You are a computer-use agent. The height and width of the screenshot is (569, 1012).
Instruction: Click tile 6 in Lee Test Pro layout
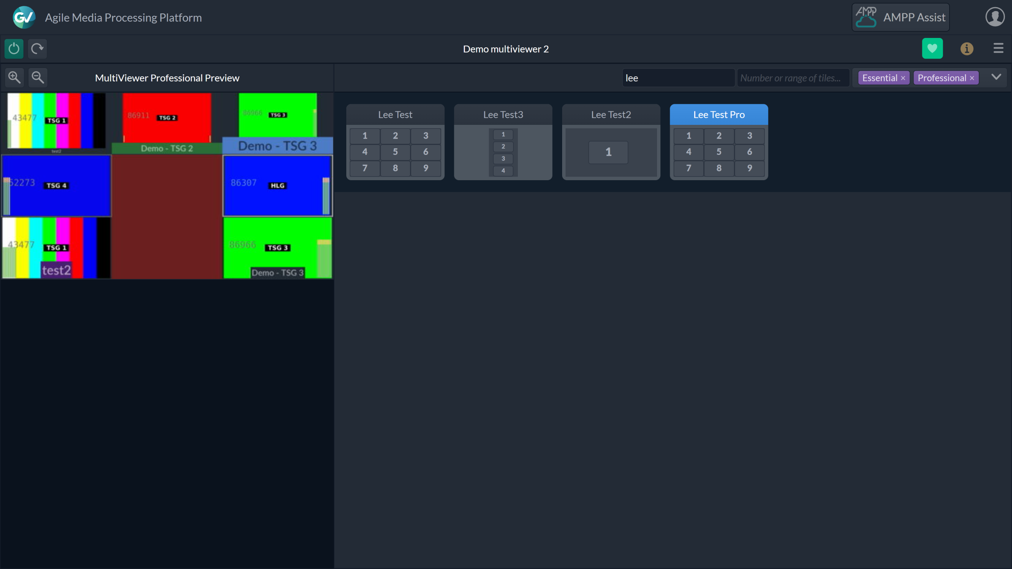(750, 152)
